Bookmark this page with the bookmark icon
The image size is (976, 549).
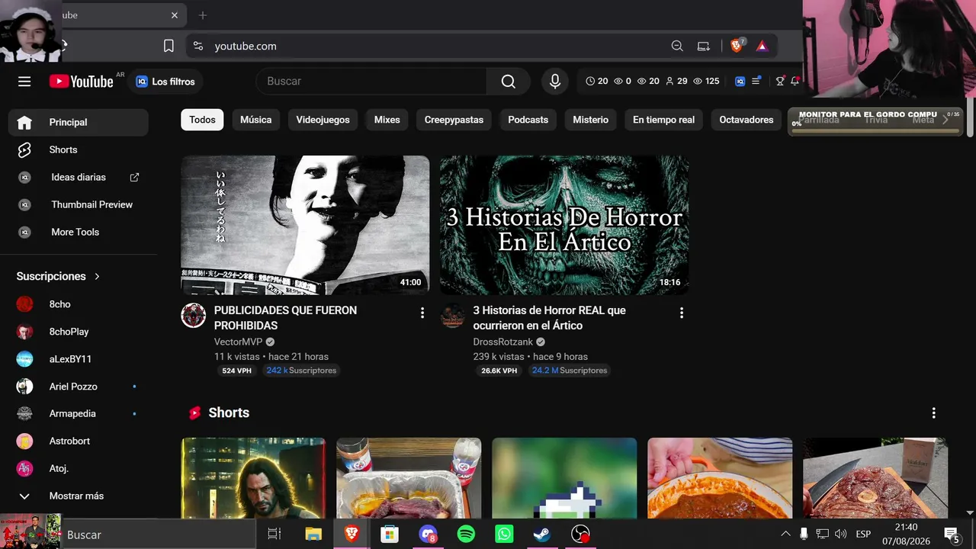pos(169,46)
